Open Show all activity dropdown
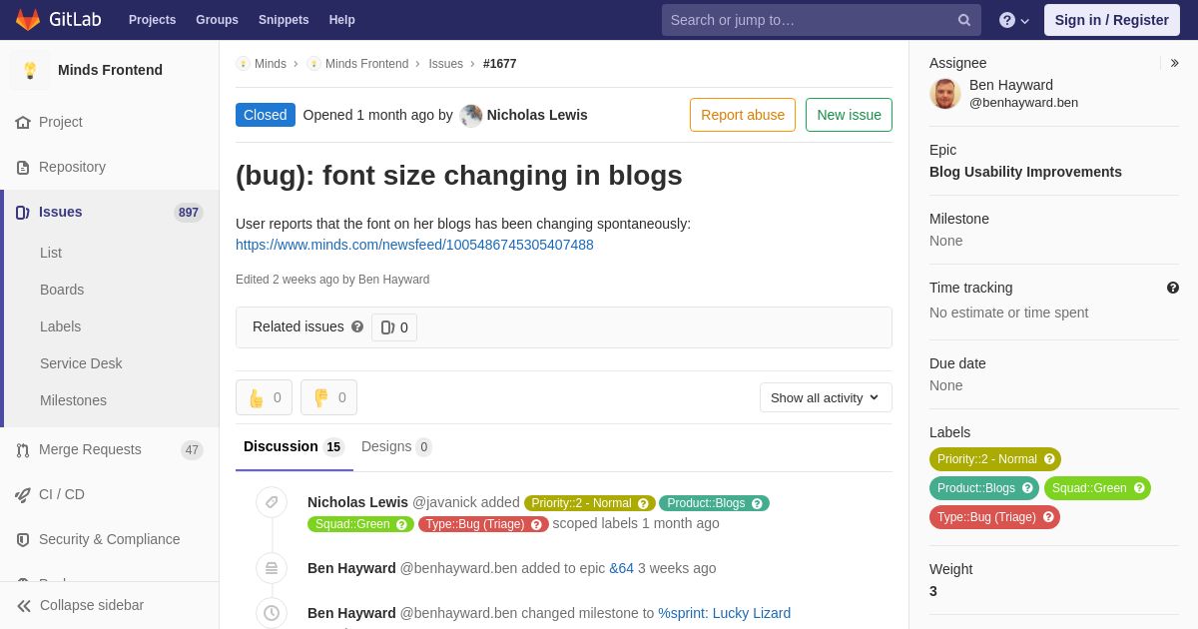Image resolution: width=1198 pixels, height=629 pixels. click(826, 397)
